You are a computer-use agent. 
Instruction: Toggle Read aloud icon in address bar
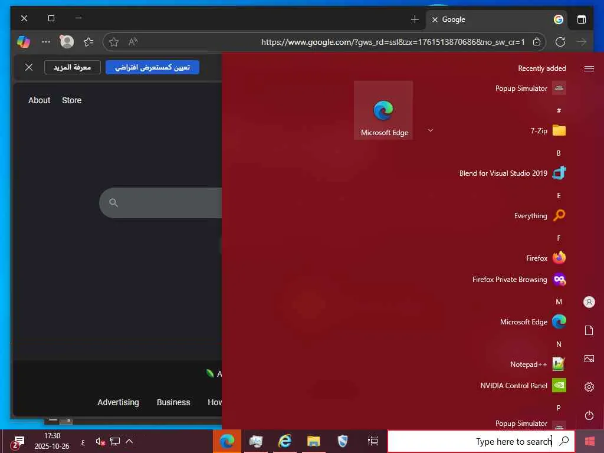pos(133,42)
